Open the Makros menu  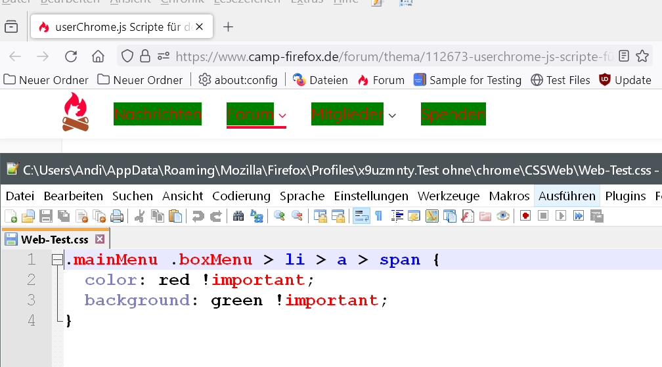pos(509,196)
